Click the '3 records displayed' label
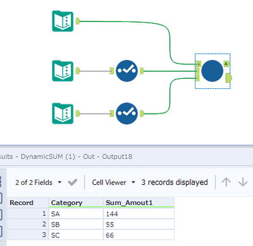The height and width of the screenshot is (246, 253). (175, 182)
